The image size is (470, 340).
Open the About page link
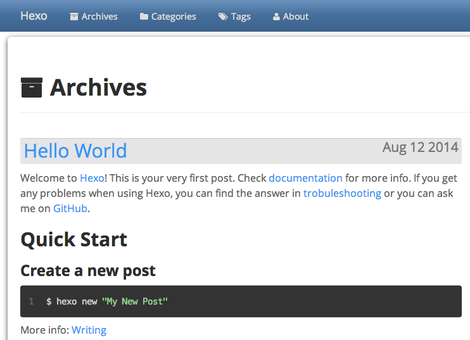pyautogui.click(x=296, y=16)
